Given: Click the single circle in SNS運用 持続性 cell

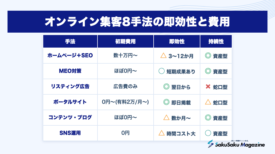Looking at the screenshot, I should click(x=208, y=133).
